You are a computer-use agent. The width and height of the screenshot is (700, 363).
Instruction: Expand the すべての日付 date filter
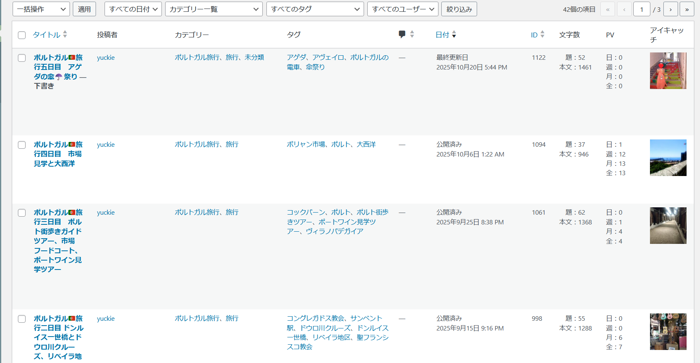click(133, 9)
